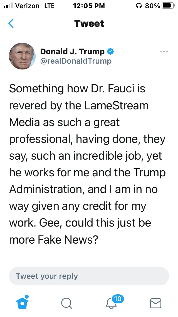Tap the blue verified badge

(110, 51)
